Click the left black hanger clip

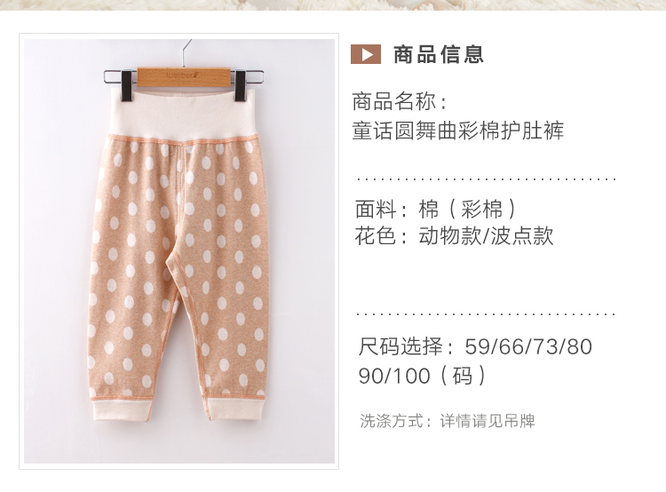coord(126,85)
